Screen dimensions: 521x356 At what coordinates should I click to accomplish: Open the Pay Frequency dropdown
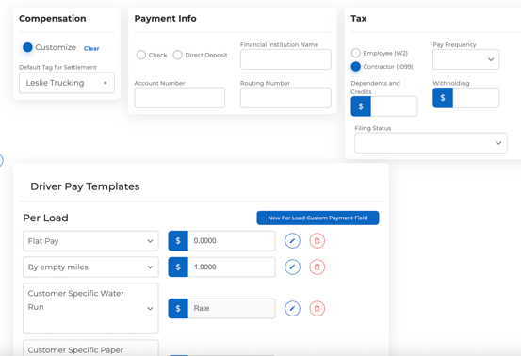pos(465,59)
